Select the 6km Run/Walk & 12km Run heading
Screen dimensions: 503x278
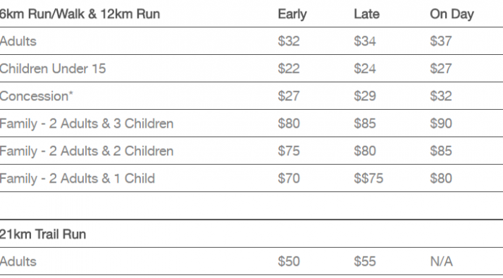coord(79,14)
